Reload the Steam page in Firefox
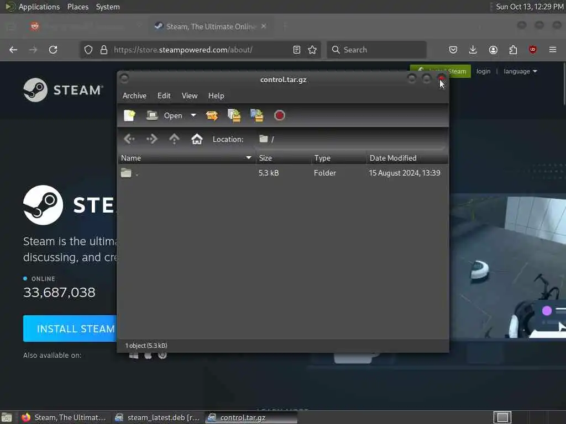 click(53, 50)
